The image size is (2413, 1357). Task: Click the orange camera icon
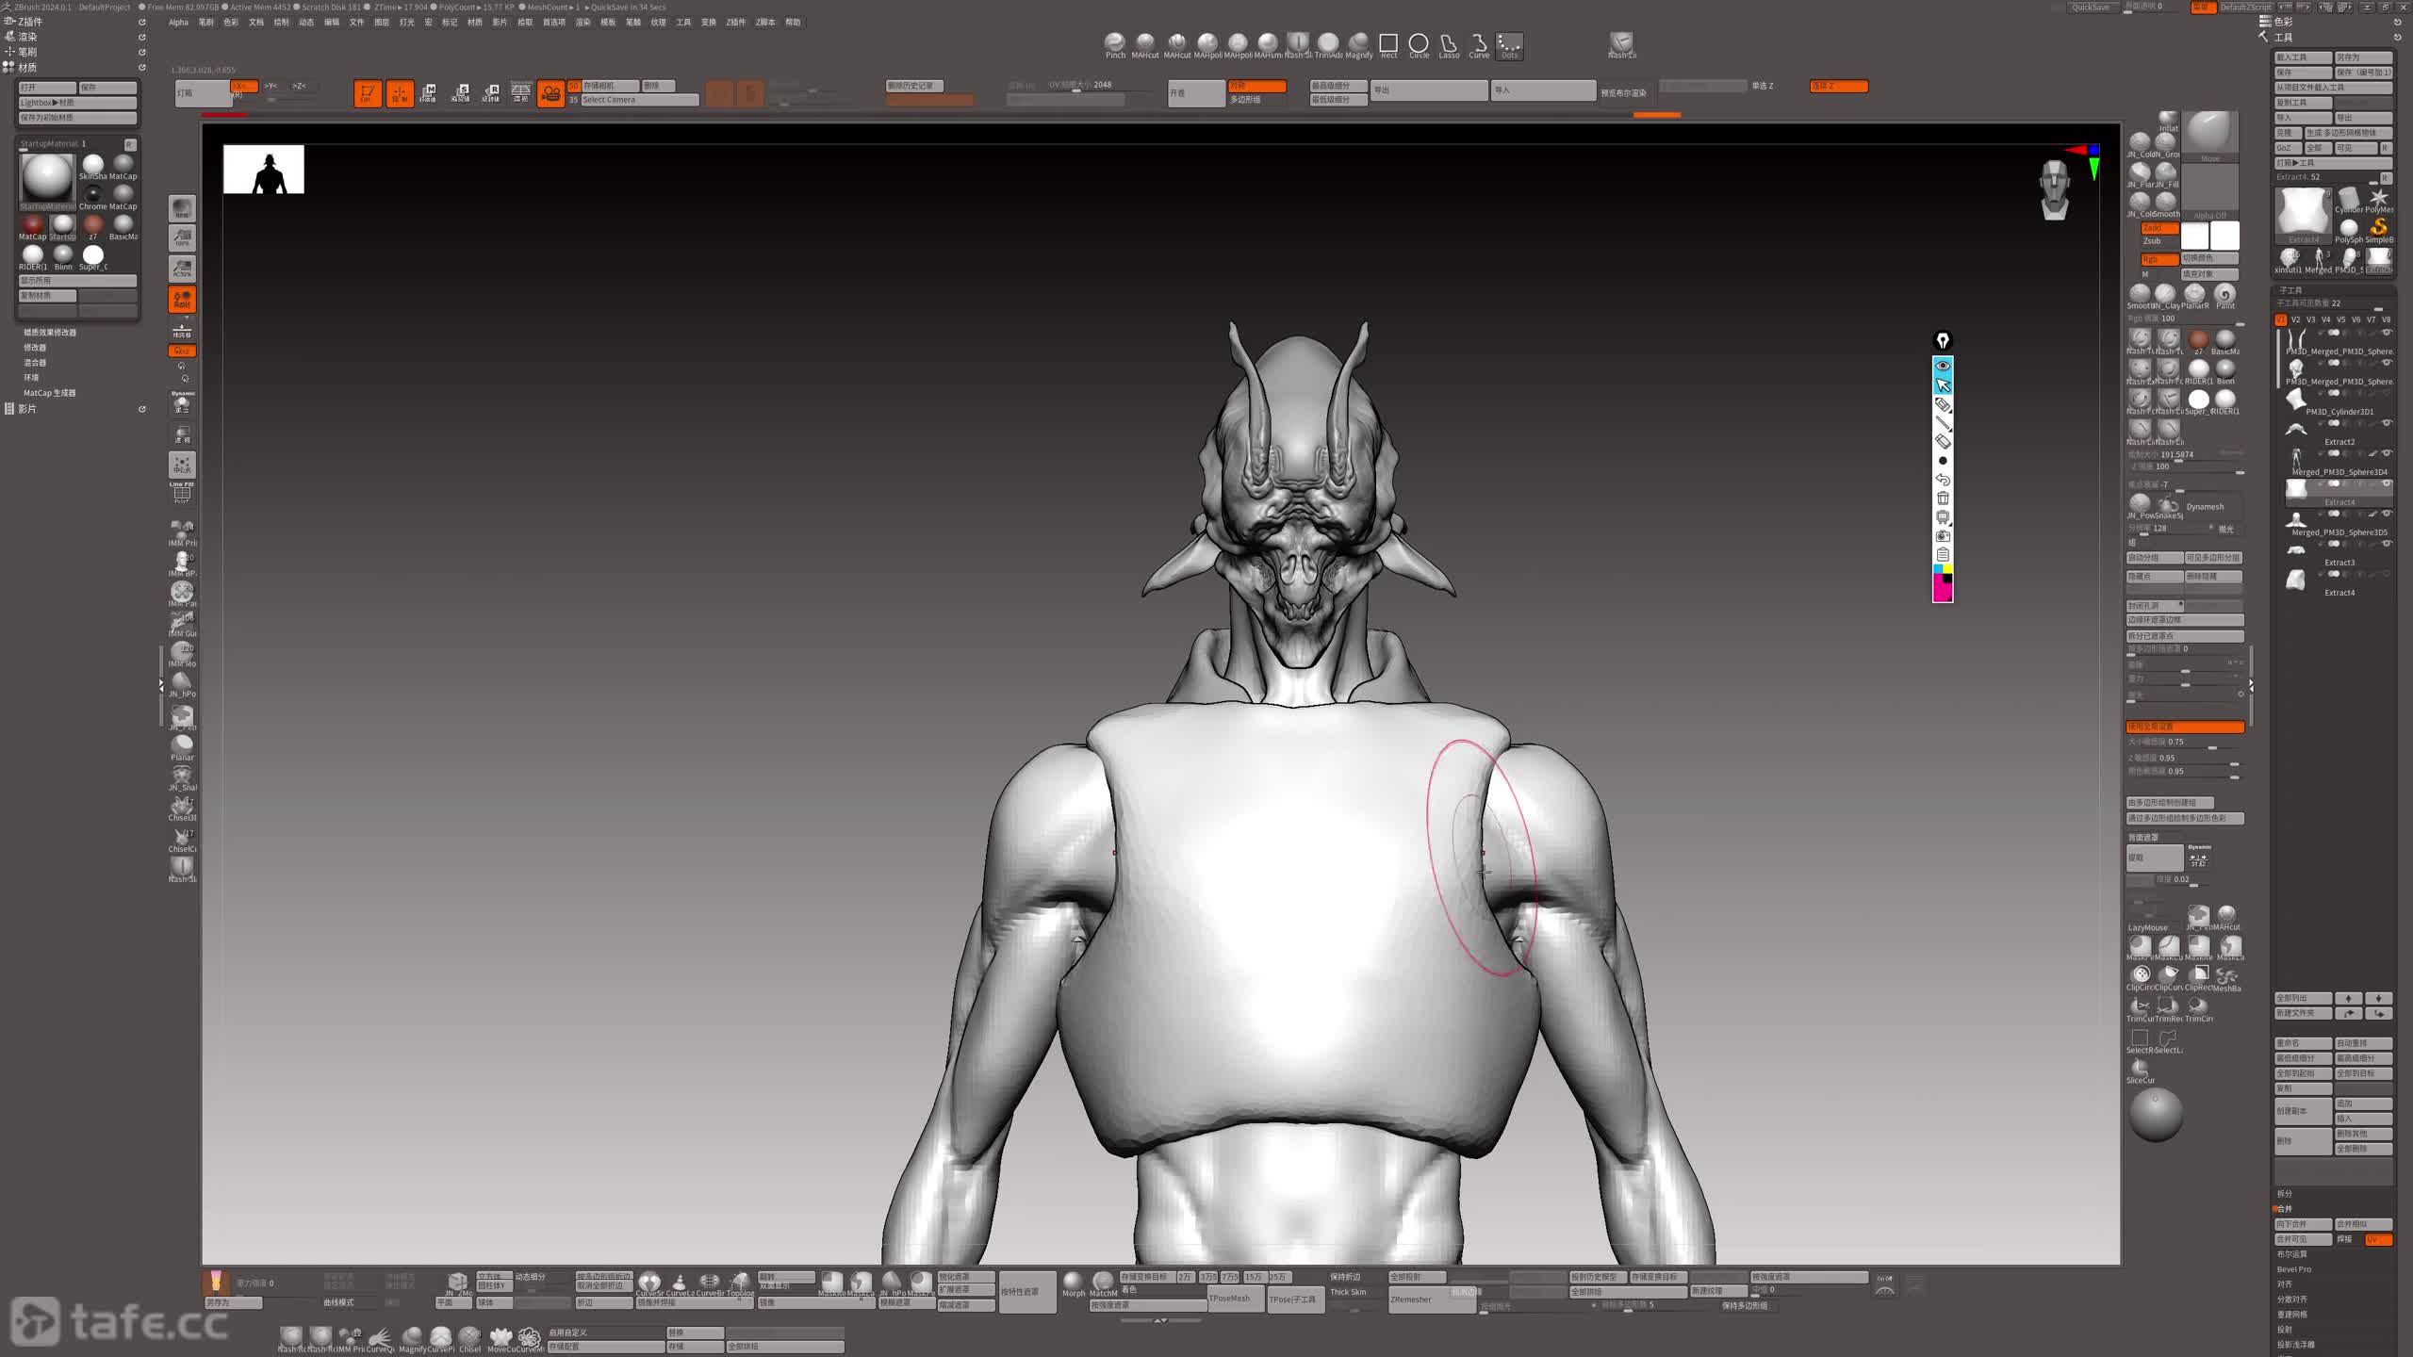tap(550, 93)
